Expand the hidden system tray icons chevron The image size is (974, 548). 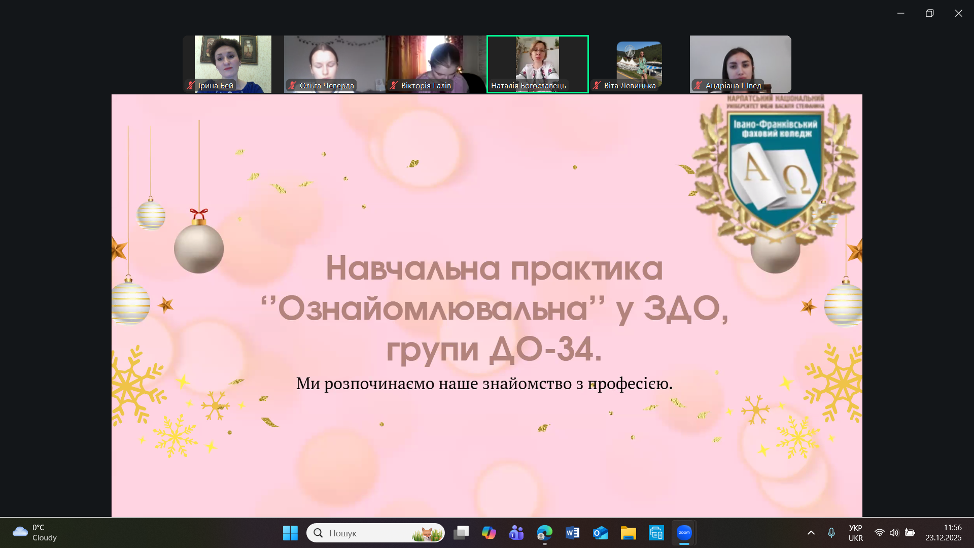[811, 533]
